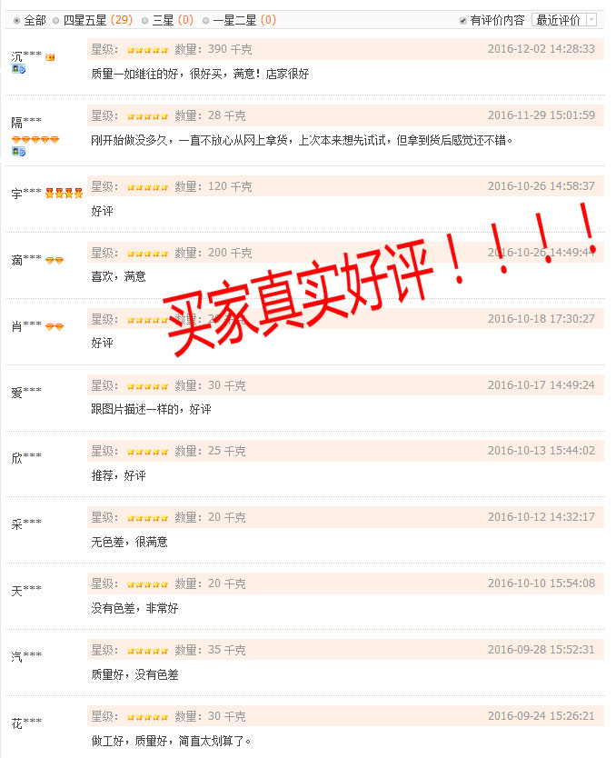
Task: Click the crown badge next to 沉***
Action: (50, 57)
